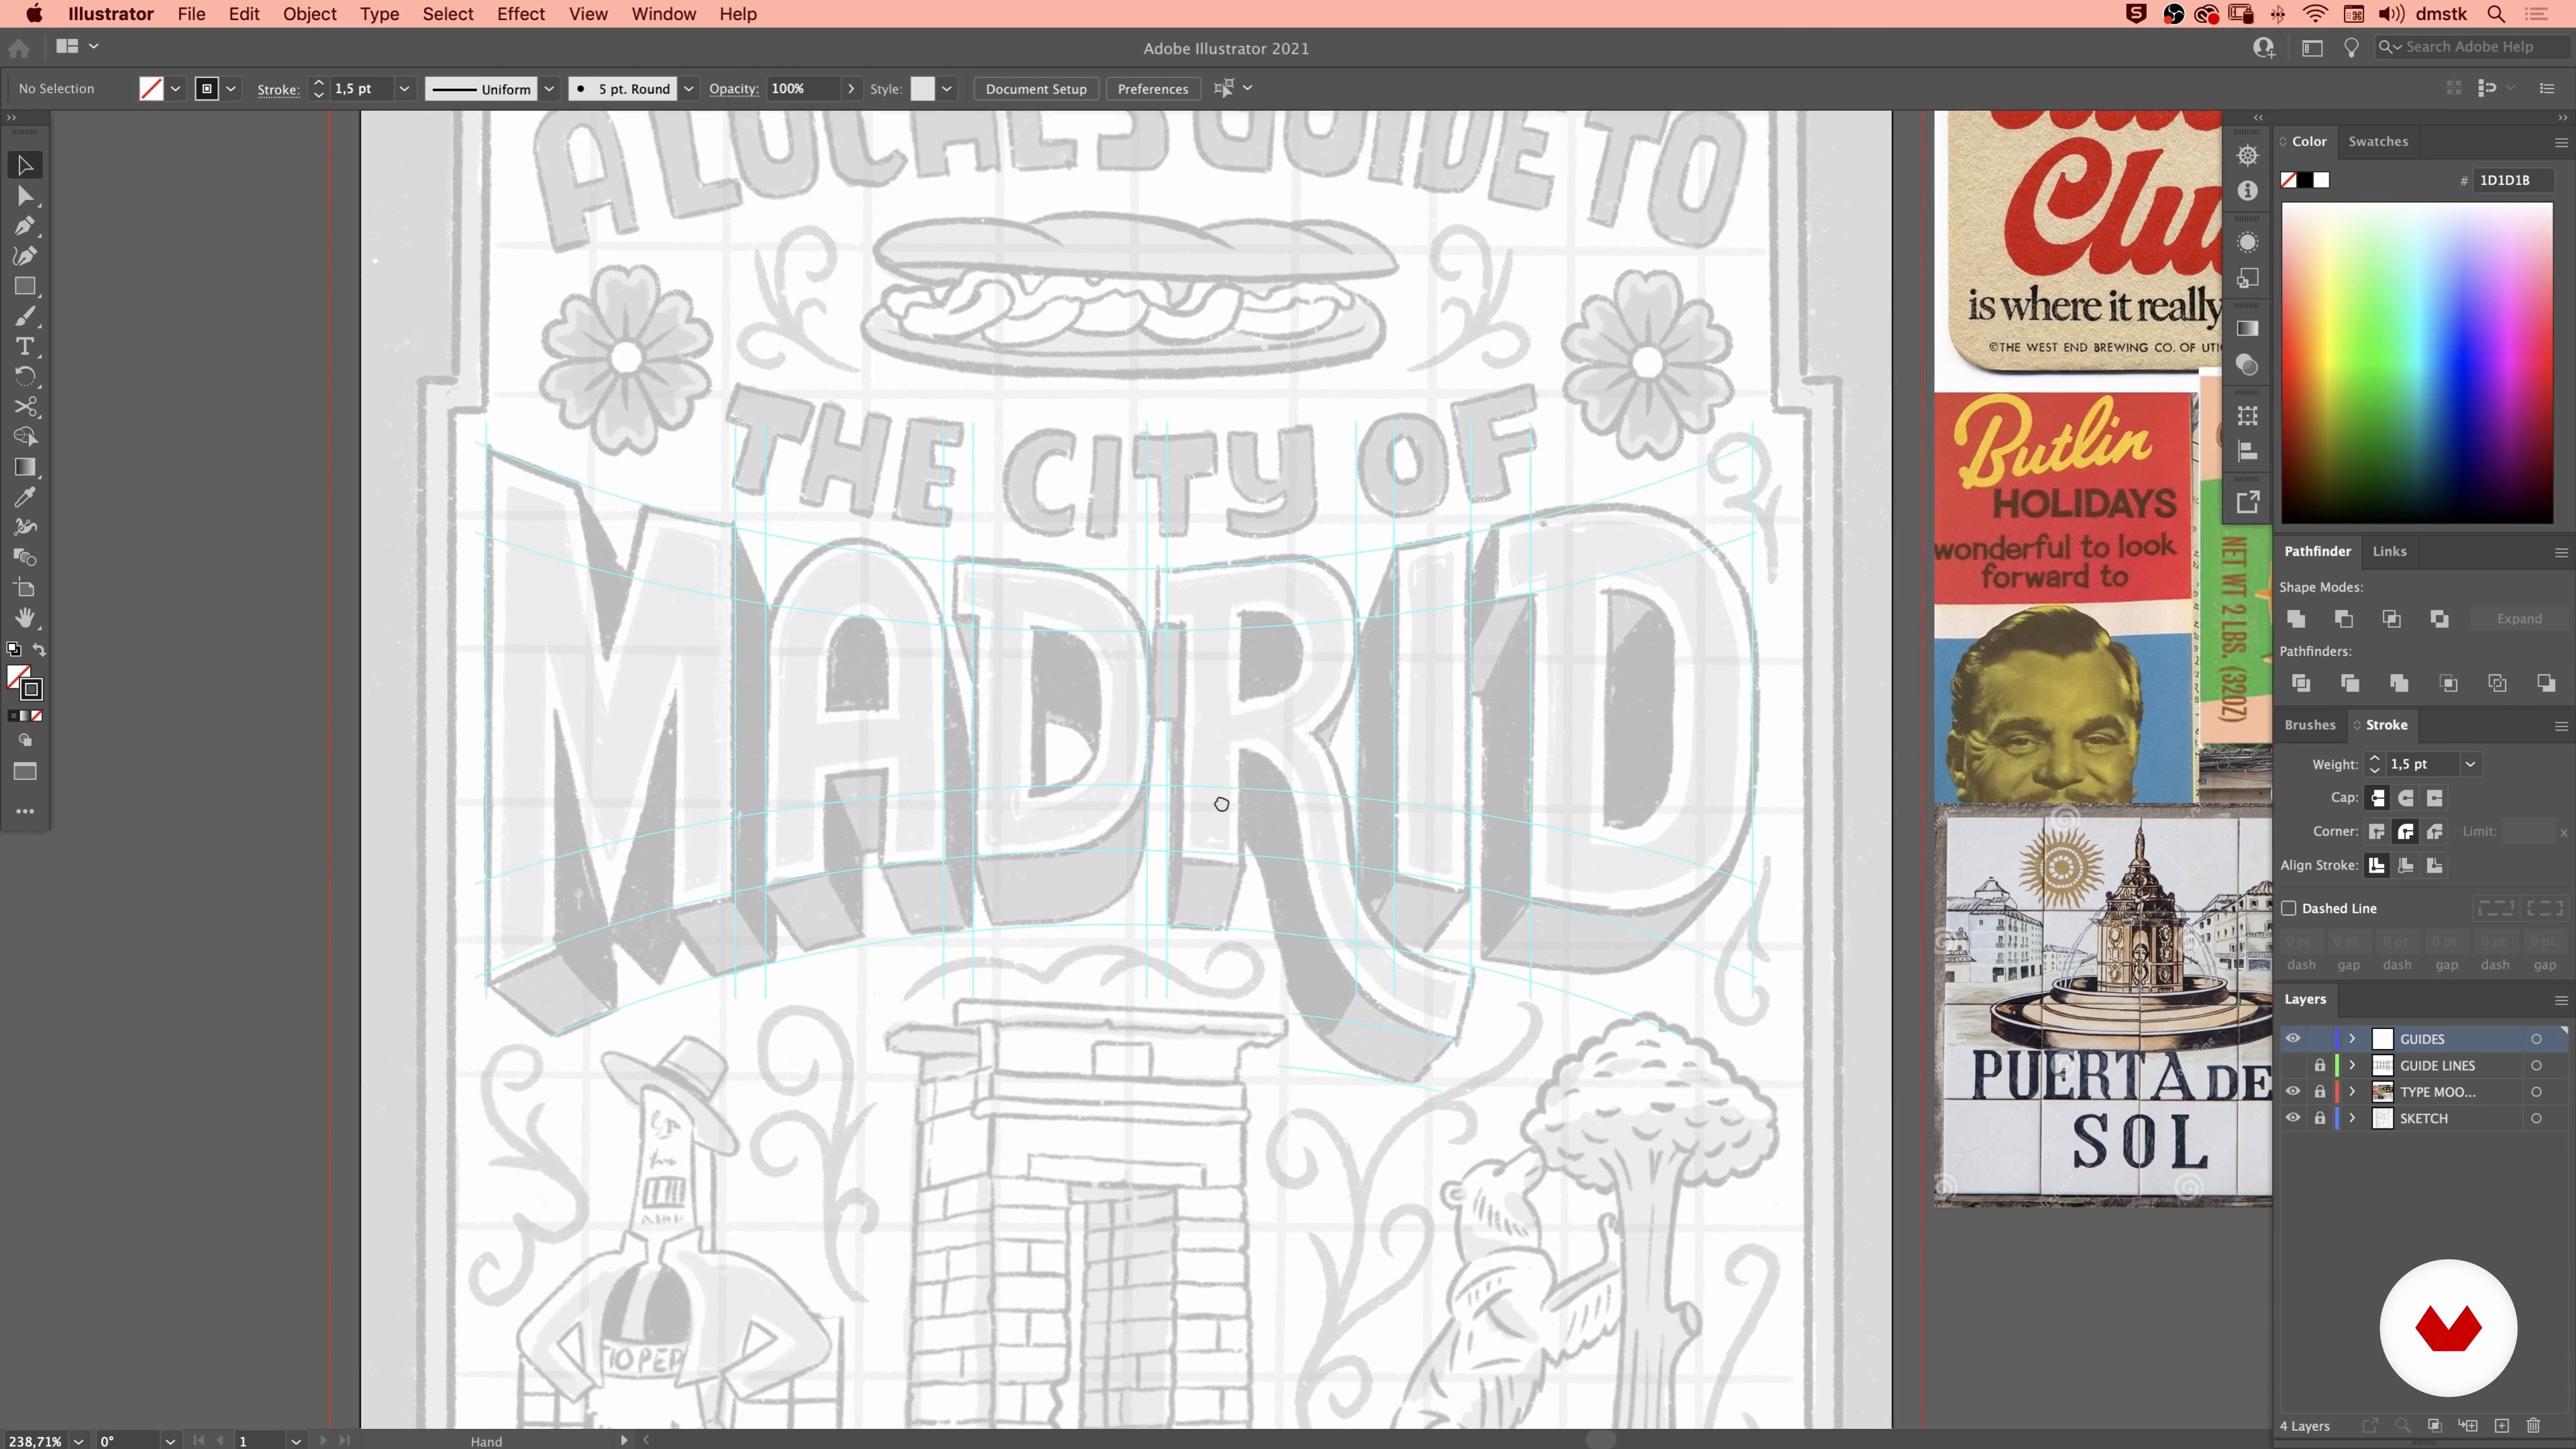Open the File menu

(x=191, y=14)
